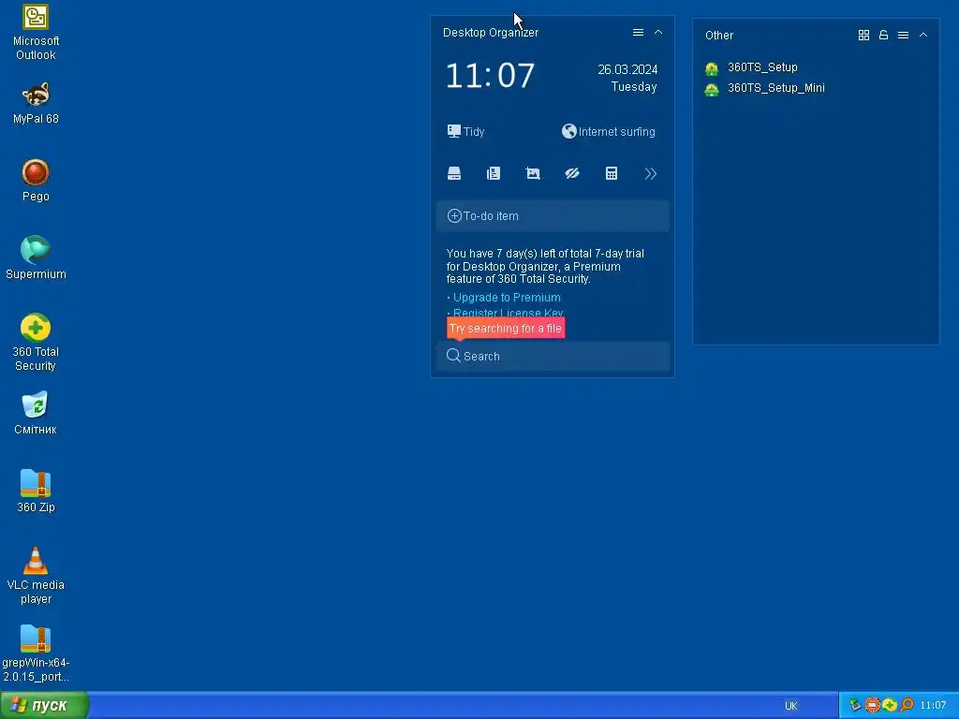Switch view mode with grid icon in Other panel
The image size is (959, 719).
coord(863,36)
